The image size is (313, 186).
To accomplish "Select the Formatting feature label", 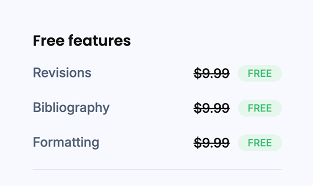I will click(66, 142).
